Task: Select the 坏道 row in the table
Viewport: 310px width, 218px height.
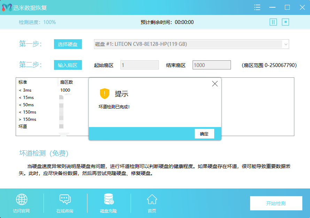Action: point(23,126)
